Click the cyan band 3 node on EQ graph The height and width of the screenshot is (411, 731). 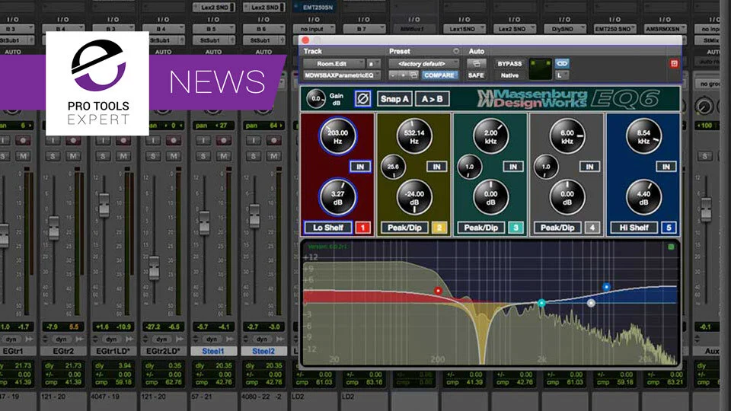(541, 303)
